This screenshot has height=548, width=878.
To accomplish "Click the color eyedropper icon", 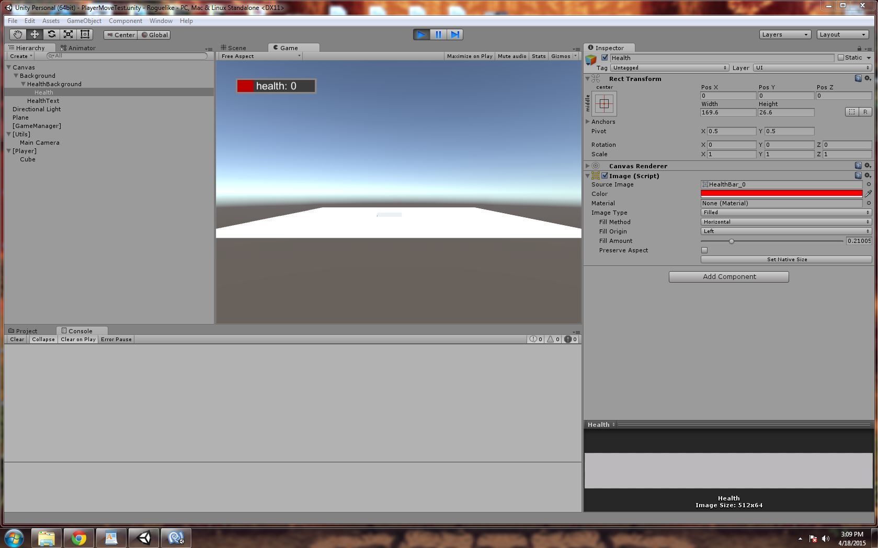I will (x=868, y=193).
